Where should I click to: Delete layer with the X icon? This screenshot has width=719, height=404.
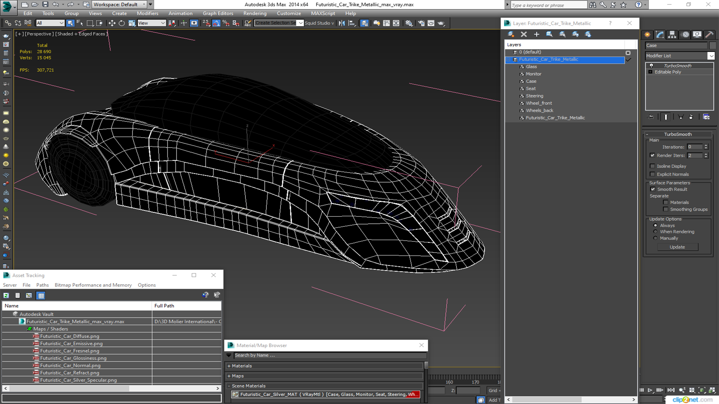click(524, 34)
